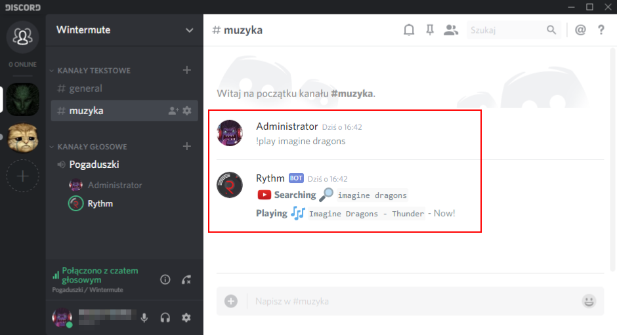Create a new text channel with plus
617x335 pixels.
tap(187, 70)
